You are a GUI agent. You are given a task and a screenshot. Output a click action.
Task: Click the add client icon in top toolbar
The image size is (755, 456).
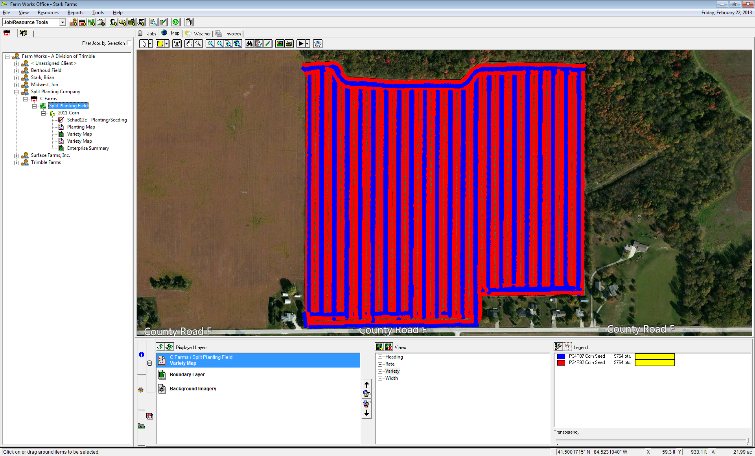pyautogui.click(x=73, y=22)
